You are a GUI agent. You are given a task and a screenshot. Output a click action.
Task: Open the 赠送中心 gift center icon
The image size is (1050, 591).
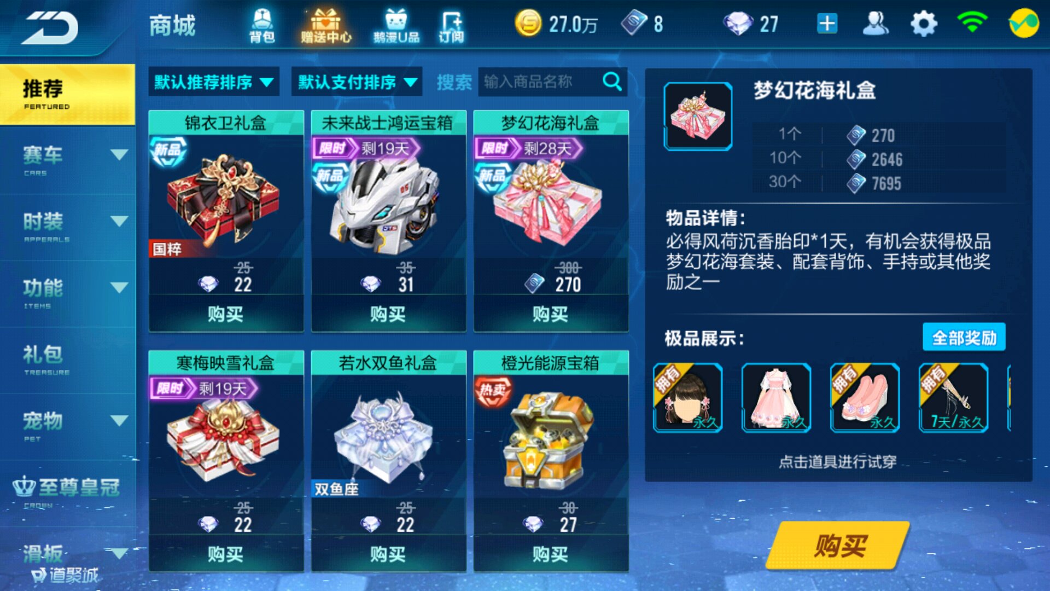click(x=326, y=26)
